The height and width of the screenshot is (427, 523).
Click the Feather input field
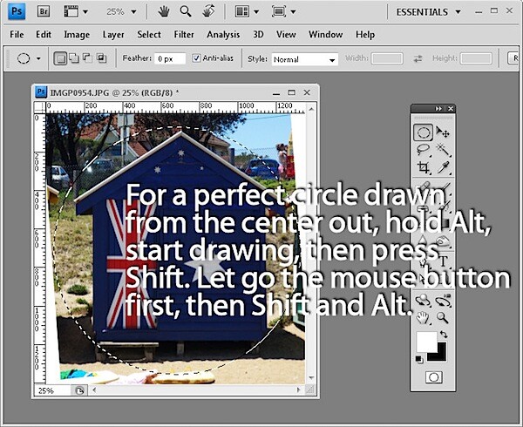[169, 59]
